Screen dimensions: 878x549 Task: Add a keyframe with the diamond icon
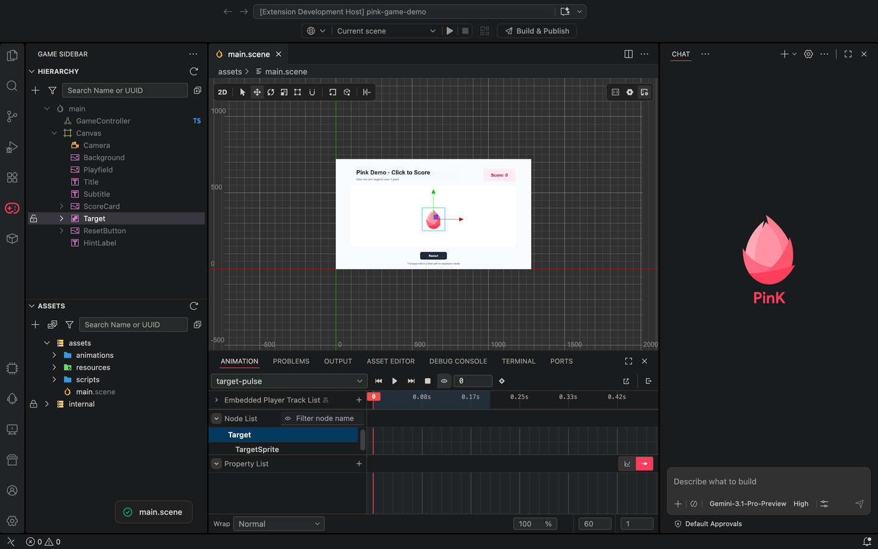point(502,381)
